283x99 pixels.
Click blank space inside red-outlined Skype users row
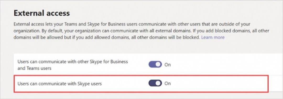[x=217, y=84]
